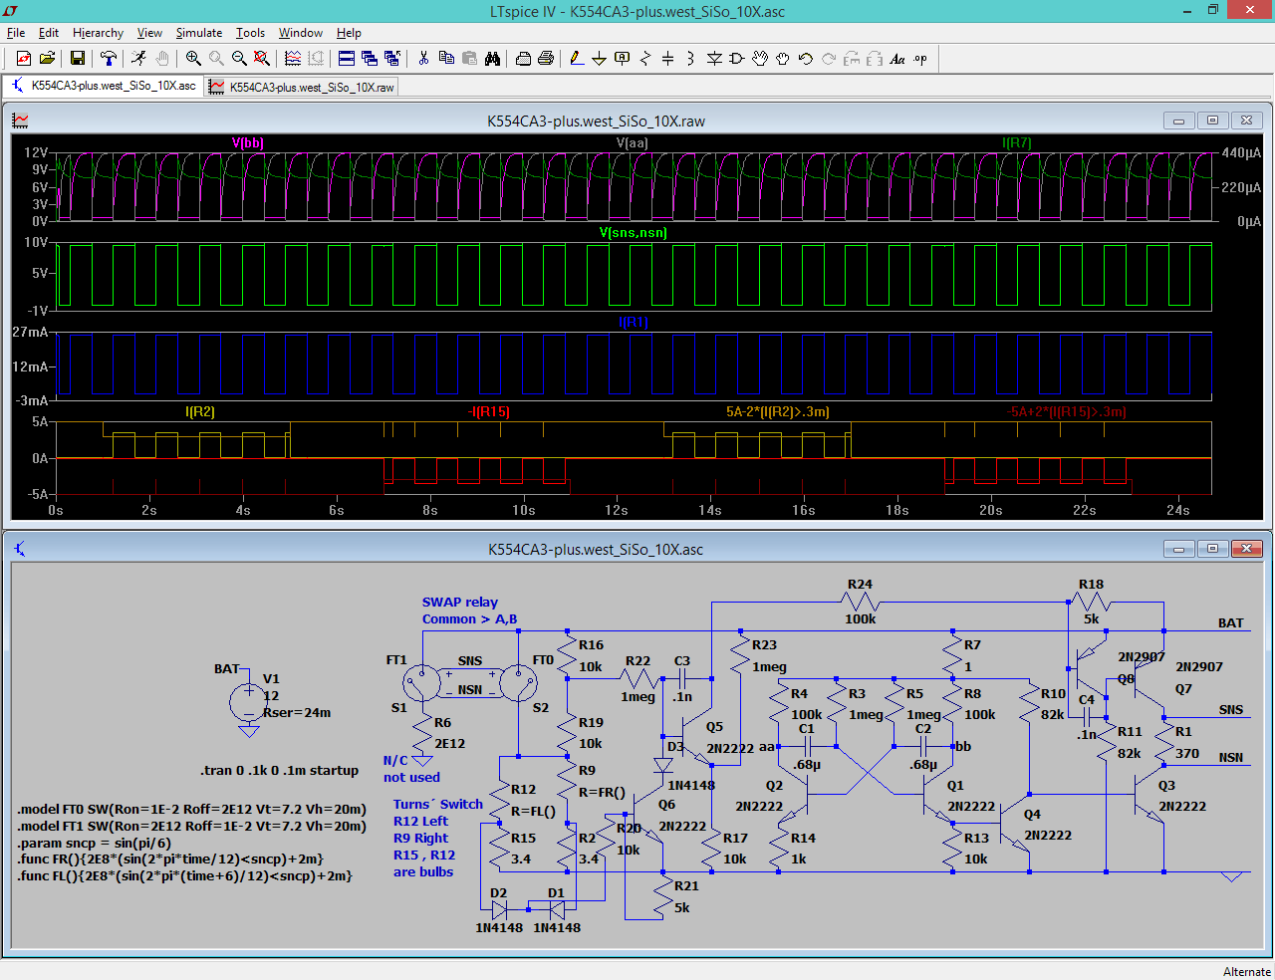Viewport: 1275px width, 980px height.
Task: Click the V(sns,nsn) trace label
Action: [x=633, y=232]
